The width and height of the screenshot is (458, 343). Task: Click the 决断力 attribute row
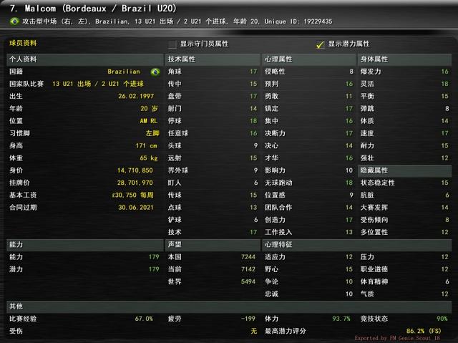pyautogui.click(x=308, y=133)
